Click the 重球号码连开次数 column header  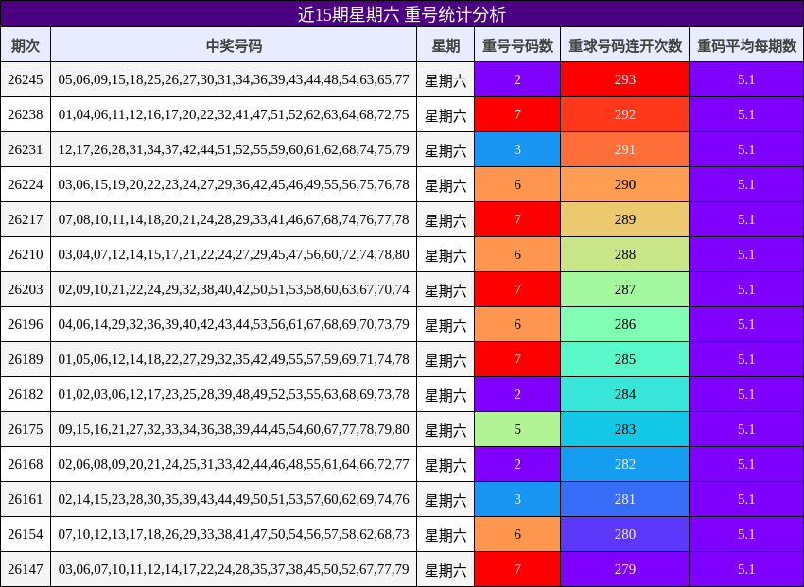[624, 45]
